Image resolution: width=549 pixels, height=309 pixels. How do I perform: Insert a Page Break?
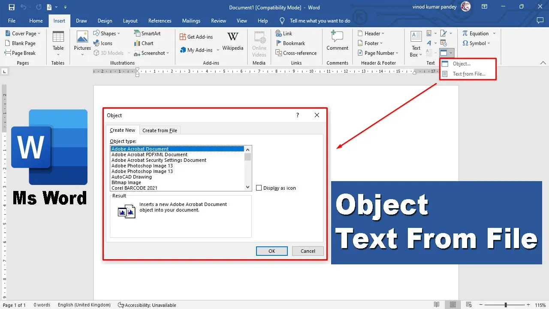pos(20,53)
